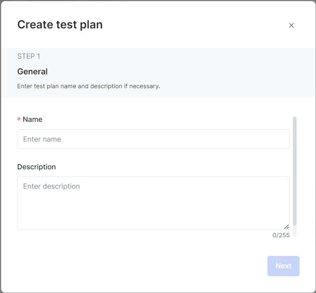The height and width of the screenshot is (293, 316).
Task: Close the Create test plan dialog
Action: click(291, 25)
